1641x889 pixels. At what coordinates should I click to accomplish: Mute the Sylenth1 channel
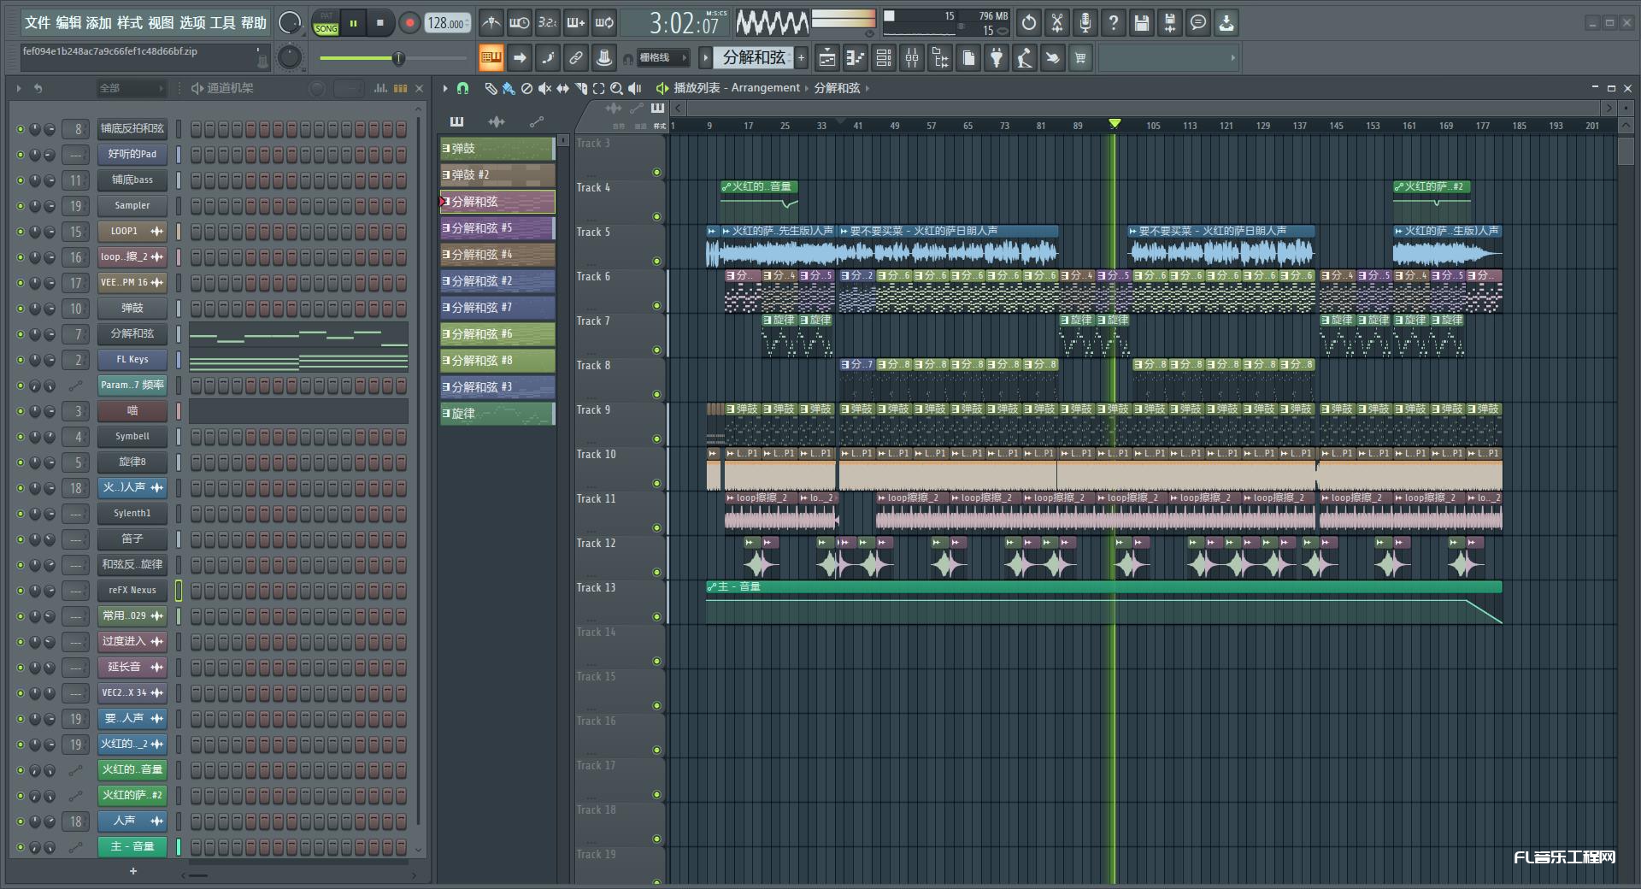[x=21, y=514]
